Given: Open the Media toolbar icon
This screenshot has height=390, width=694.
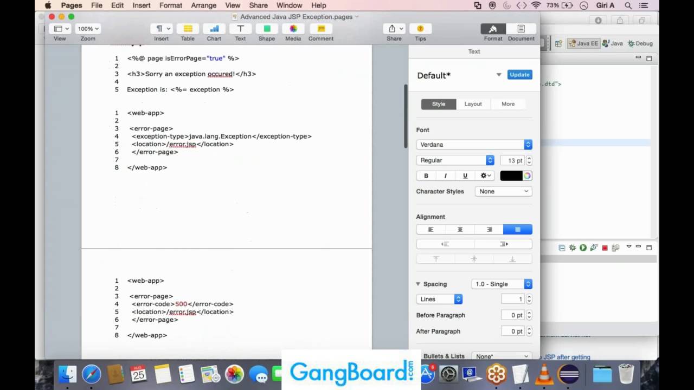Looking at the screenshot, I should tap(293, 29).
